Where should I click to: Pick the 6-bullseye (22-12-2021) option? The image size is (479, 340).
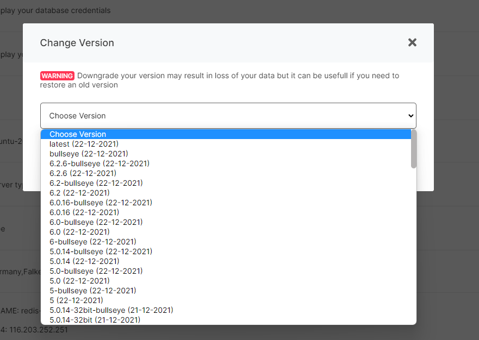point(93,242)
